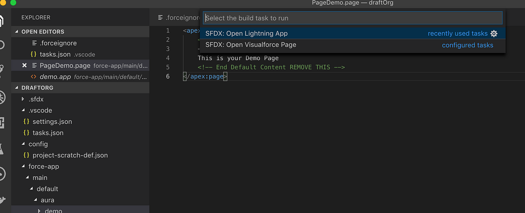The width and height of the screenshot is (525, 213).
Task: Click the JSON braces icon next to project-scratch-def.json
Action: [26, 155]
